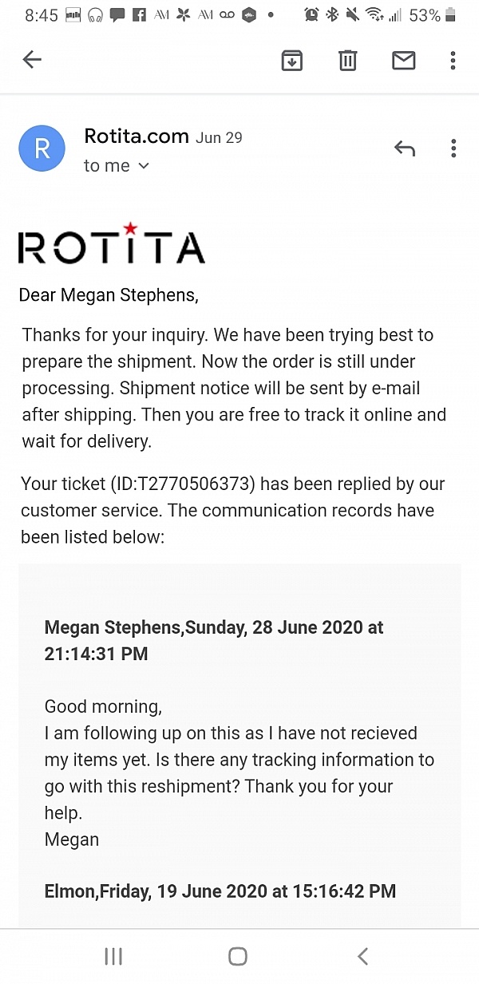This screenshot has height=984, width=479.
Task: Open the message options three-dot menu
Action: click(453, 148)
